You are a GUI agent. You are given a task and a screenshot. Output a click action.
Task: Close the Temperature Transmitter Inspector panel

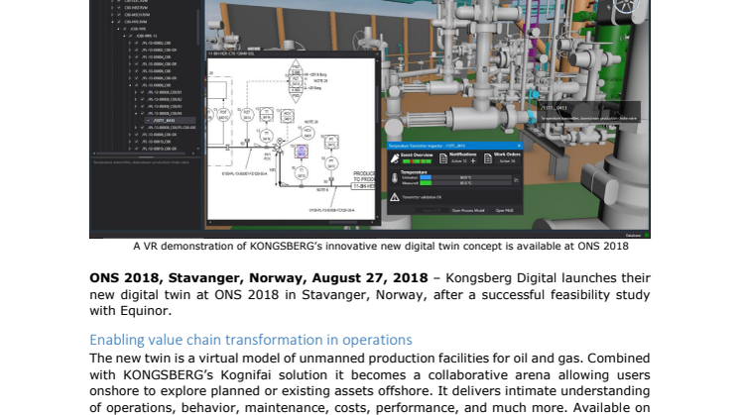(x=519, y=146)
